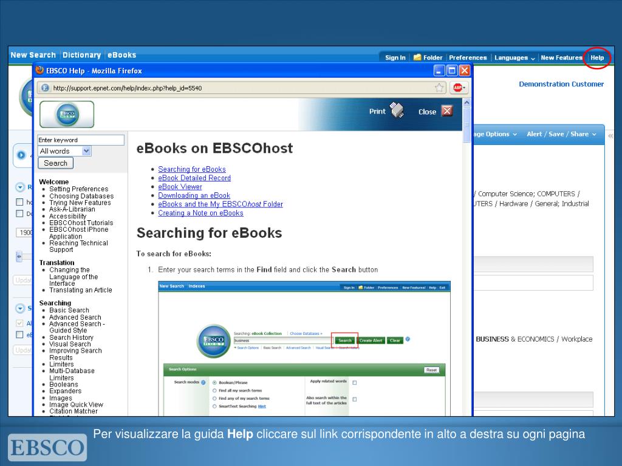Collapse the upper sidebar section expander
The image size is (622, 466).
coord(20,187)
